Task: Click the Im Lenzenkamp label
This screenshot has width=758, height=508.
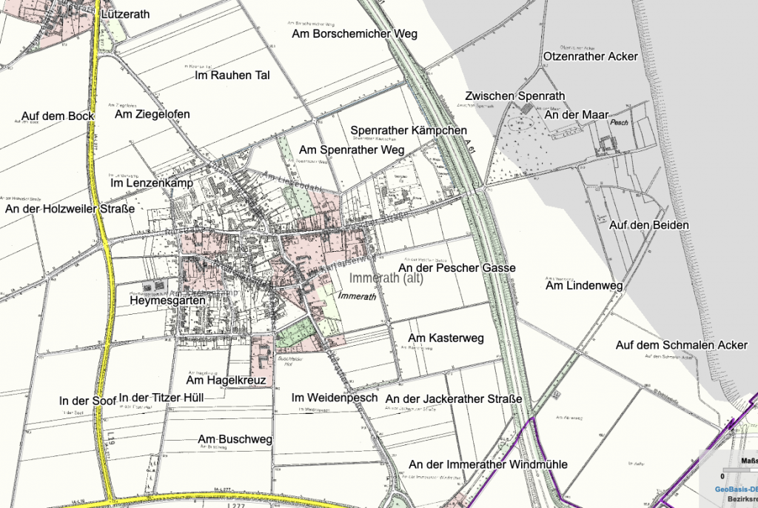Action: 151,182
